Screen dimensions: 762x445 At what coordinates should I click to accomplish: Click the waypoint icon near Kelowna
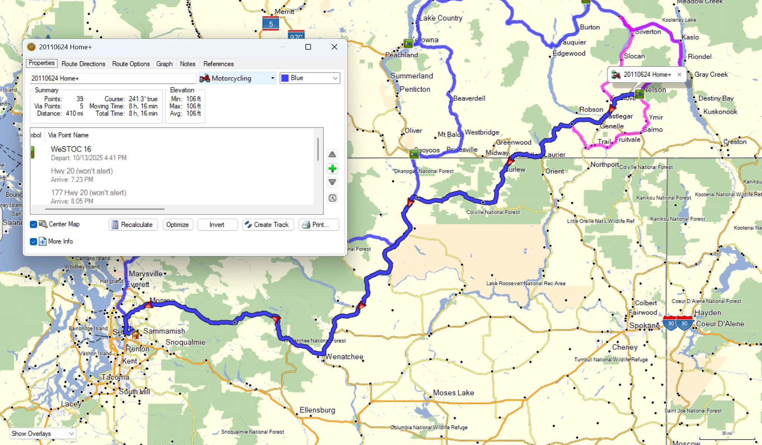point(408,43)
